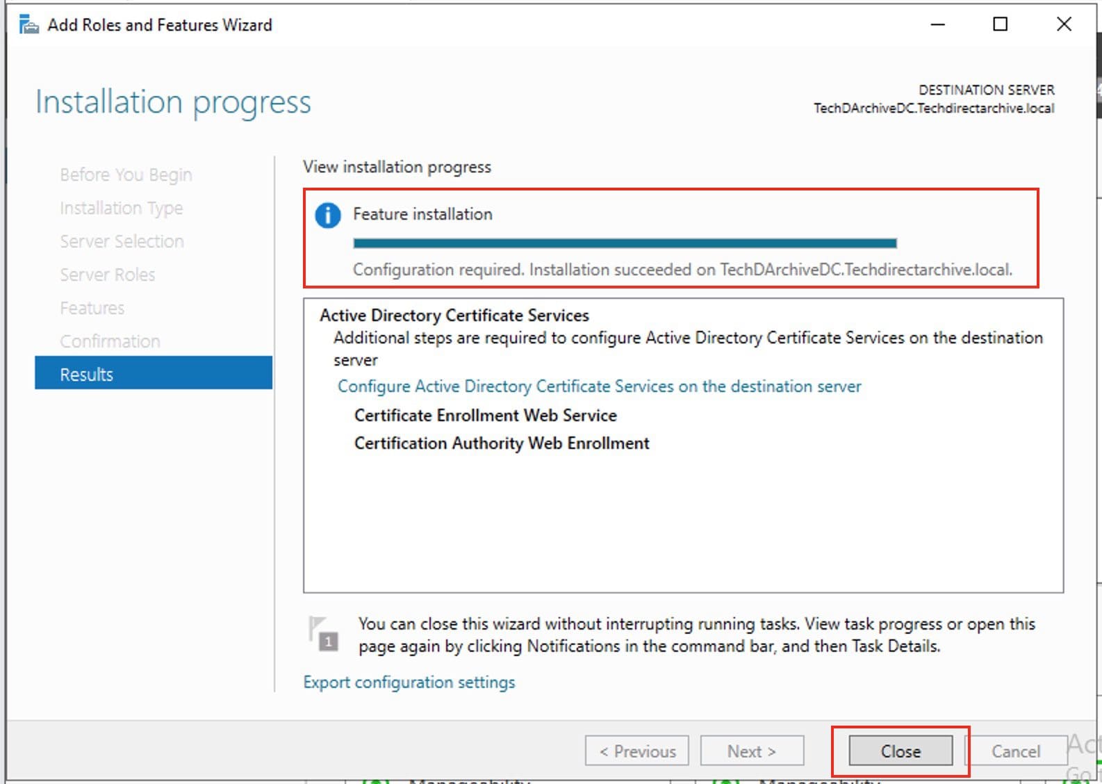Maximize the wizard window

point(1000,25)
